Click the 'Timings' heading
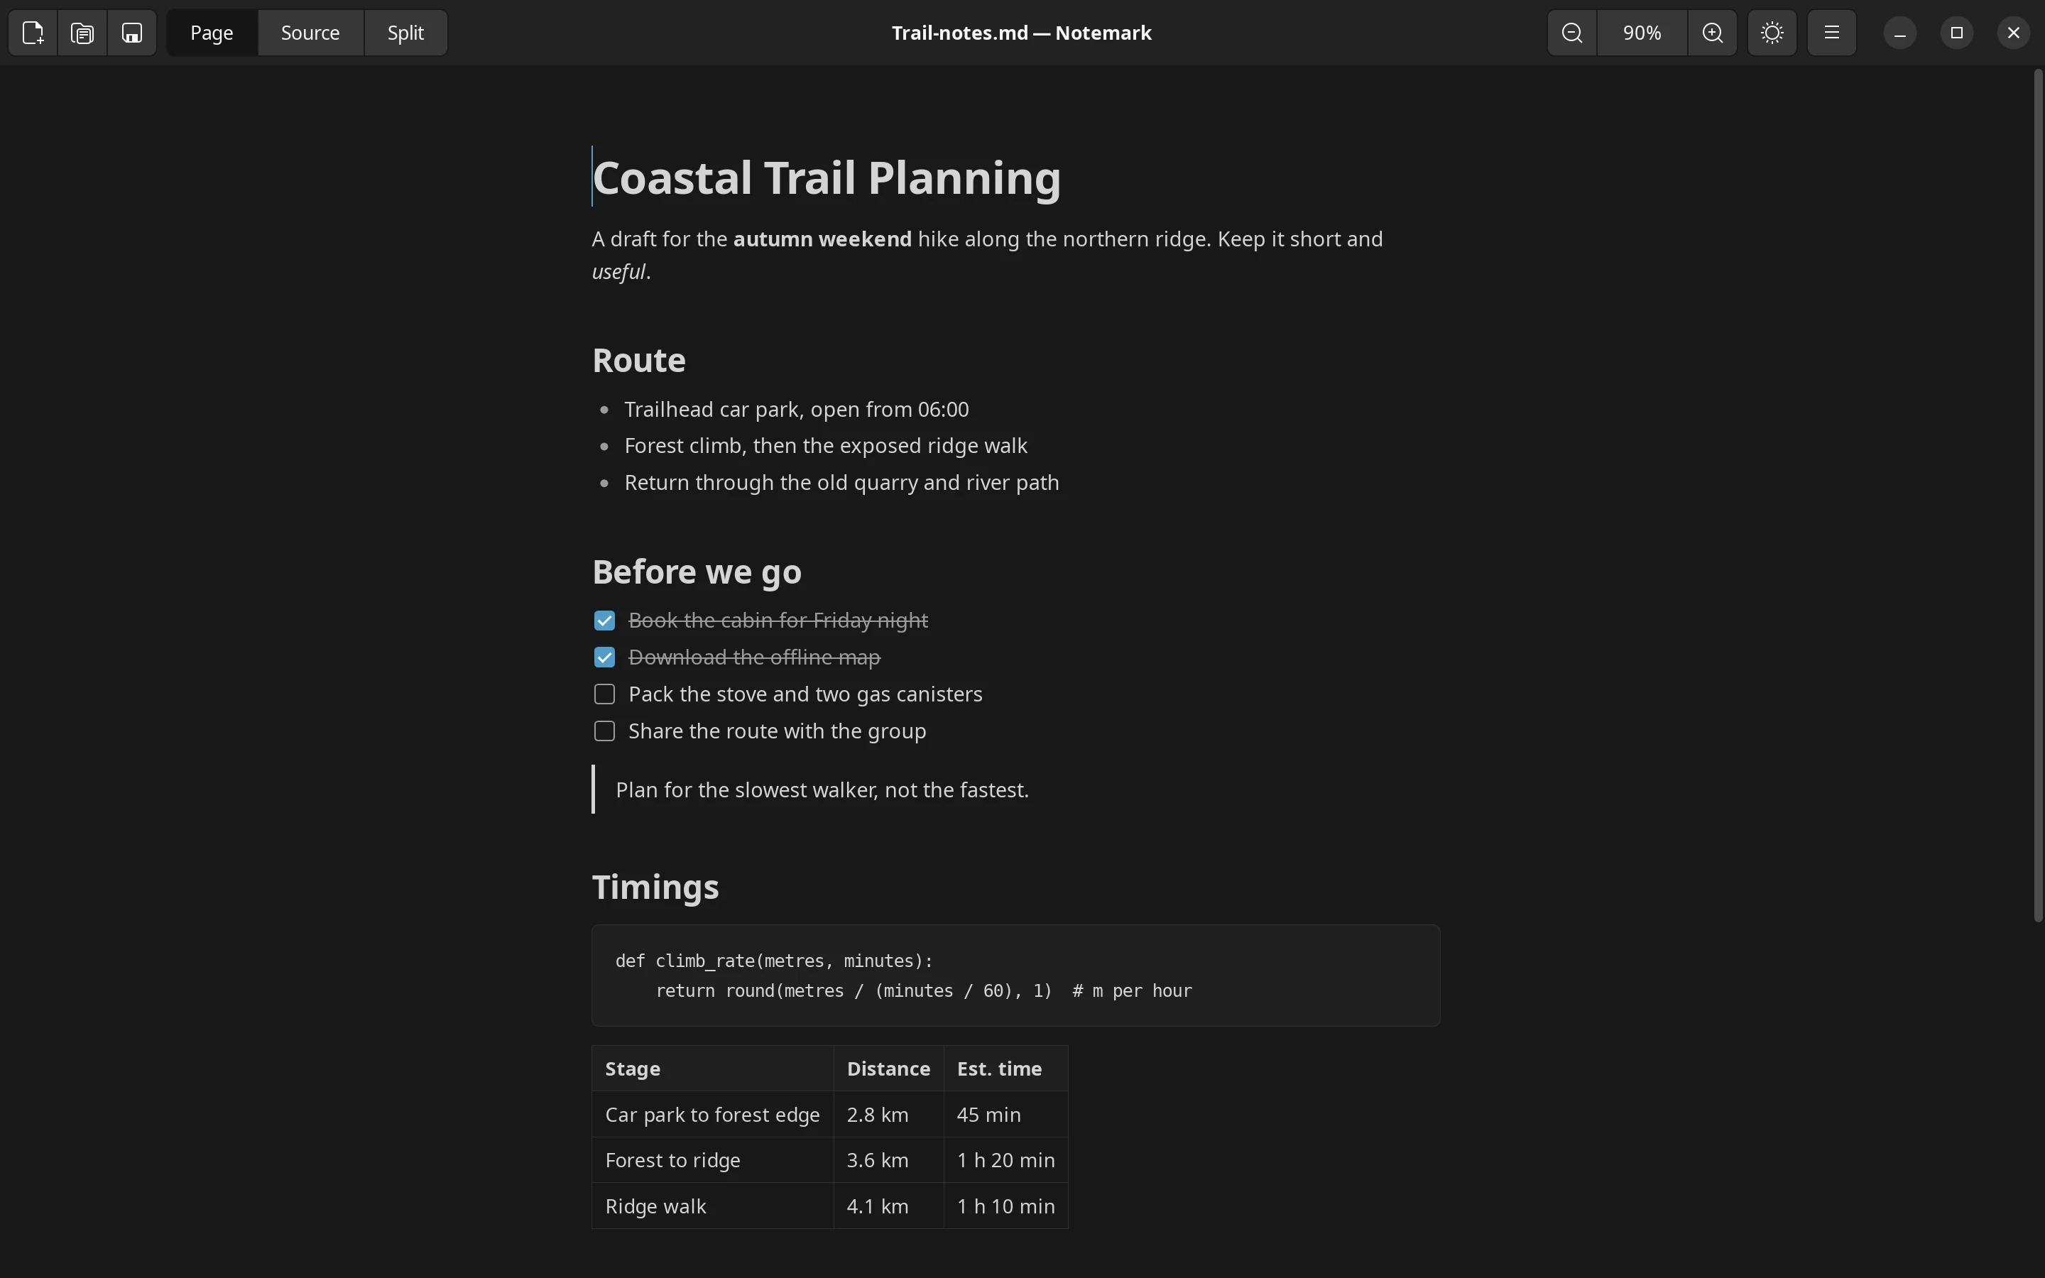Viewport: 2045px width, 1278px height. click(656, 887)
